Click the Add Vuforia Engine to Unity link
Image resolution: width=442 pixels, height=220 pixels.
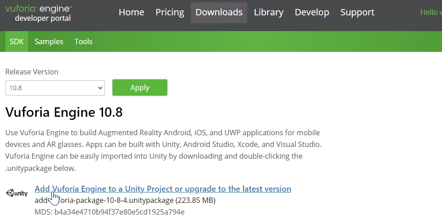tap(163, 188)
